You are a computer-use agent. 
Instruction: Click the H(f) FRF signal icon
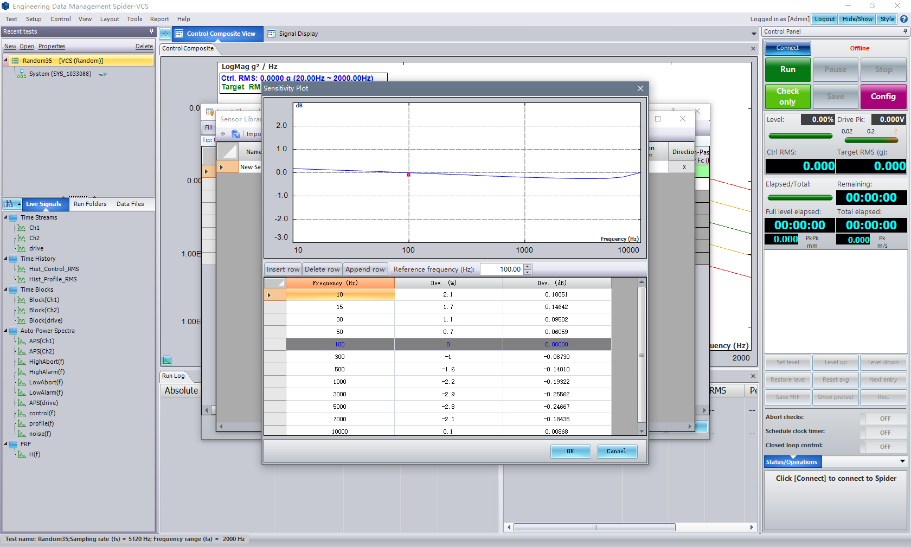pos(22,454)
